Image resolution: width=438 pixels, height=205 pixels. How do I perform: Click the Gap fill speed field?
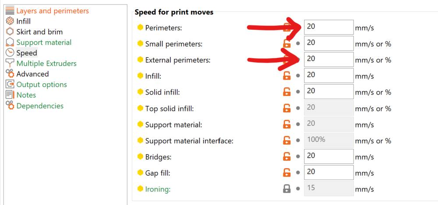click(328, 173)
